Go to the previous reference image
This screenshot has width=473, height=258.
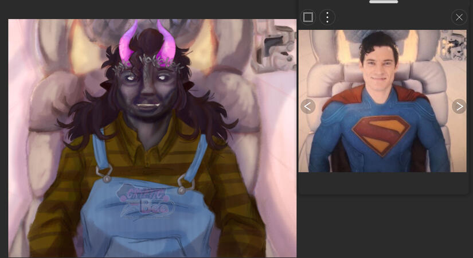pos(308,106)
